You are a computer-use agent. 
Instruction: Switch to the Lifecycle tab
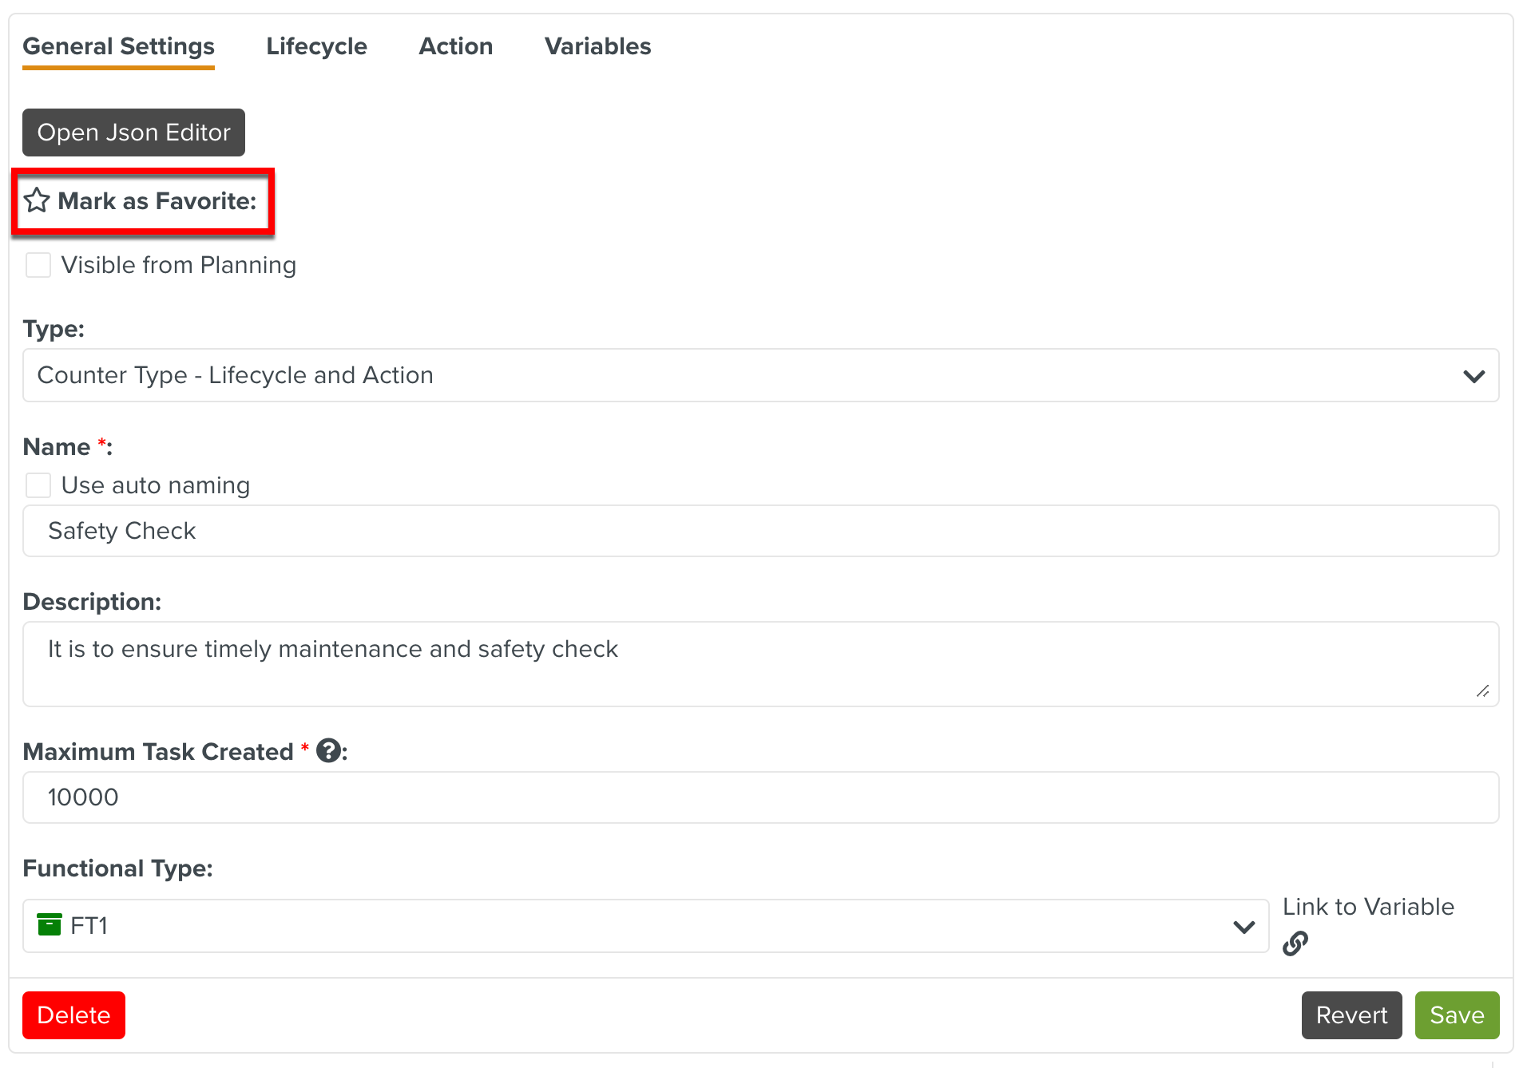[316, 46]
